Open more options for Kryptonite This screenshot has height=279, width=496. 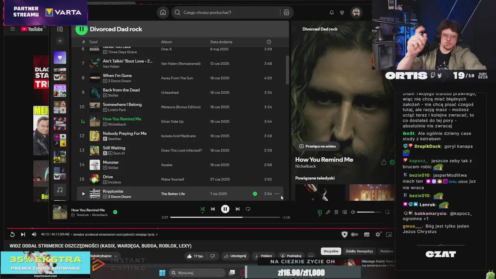(x=277, y=194)
